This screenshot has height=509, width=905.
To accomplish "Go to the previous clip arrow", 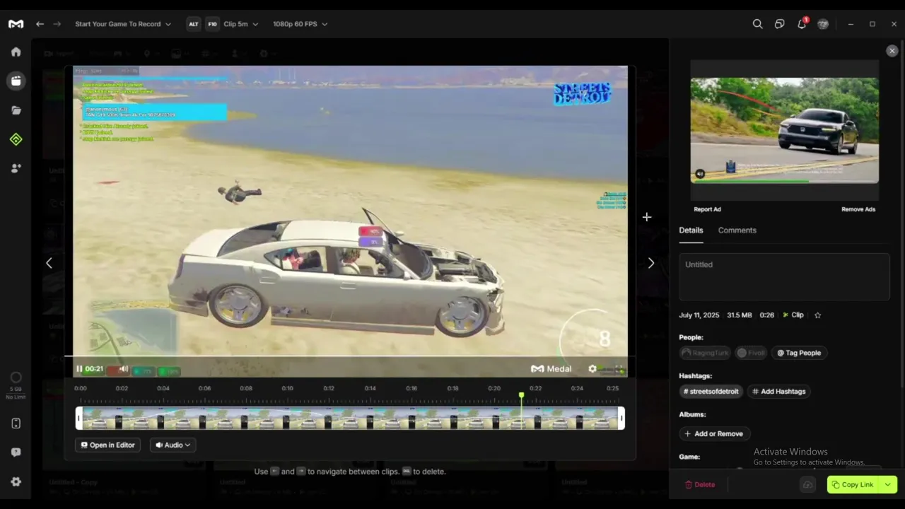I will click(49, 263).
